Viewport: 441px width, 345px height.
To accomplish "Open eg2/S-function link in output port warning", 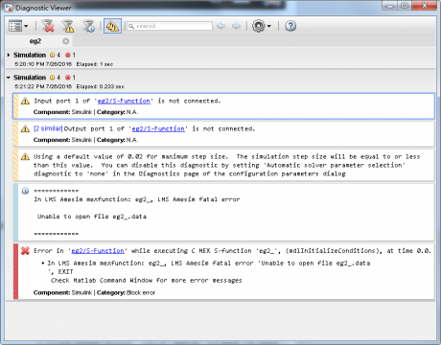I will pyautogui.click(x=158, y=128).
